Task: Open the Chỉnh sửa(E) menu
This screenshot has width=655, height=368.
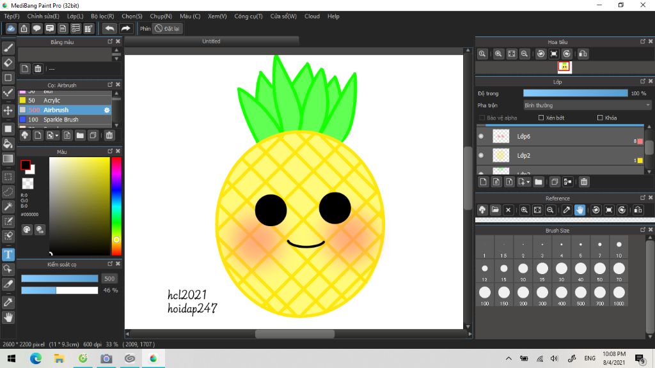Action: (x=43, y=16)
